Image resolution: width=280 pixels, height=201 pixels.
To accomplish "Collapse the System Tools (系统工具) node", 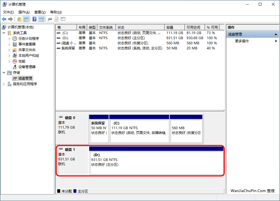I will tap(4, 33).
